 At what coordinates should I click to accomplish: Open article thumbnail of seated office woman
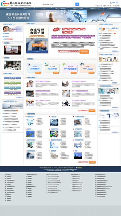coord(66,84)
